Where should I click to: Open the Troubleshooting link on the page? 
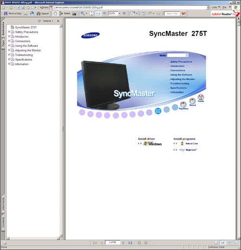tap(179, 83)
